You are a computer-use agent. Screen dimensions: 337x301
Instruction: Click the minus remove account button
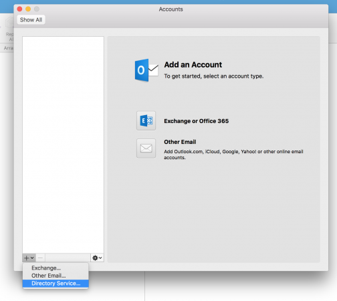click(40, 258)
